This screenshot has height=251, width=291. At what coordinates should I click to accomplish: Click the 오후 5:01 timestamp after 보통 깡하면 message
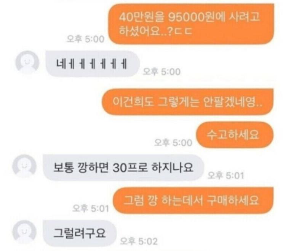tap(225, 175)
